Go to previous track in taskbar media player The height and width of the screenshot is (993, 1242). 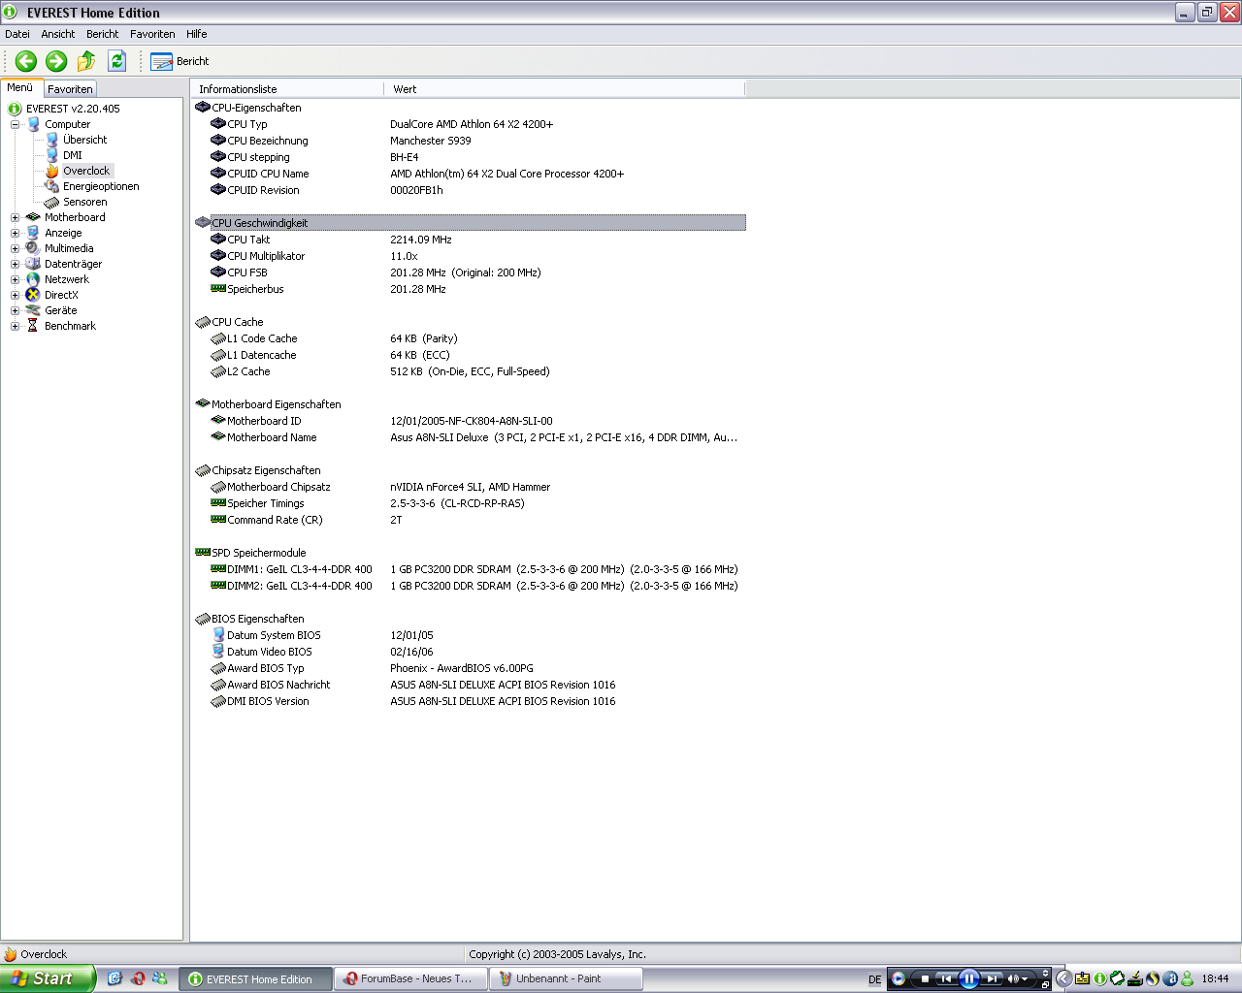click(x=946, y=979)
